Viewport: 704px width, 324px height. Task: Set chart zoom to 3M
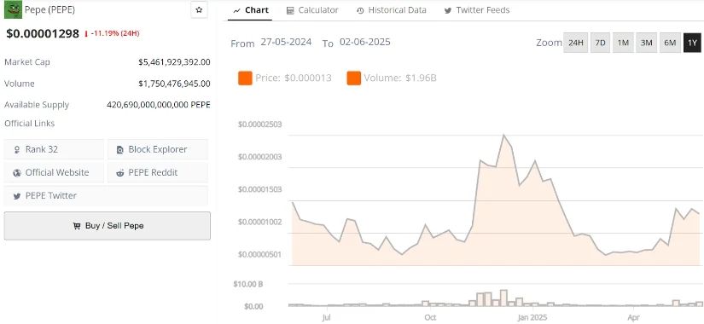click(x=646, y=43)
